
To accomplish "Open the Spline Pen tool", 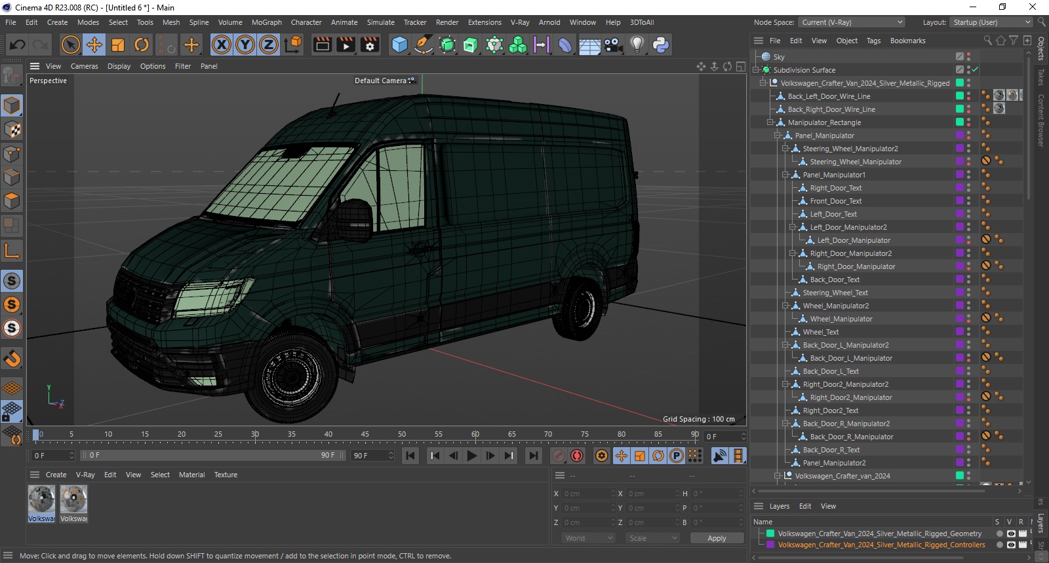I will (424, 45).
